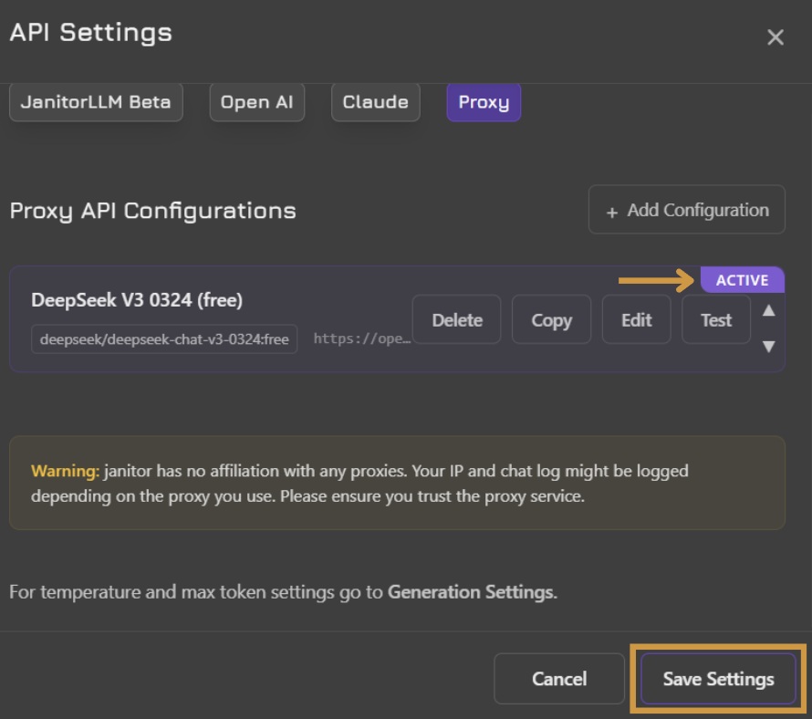Viewport: 812px width, 719px height.
Task: Select the Open AI tab
Action: click(257, 102)
